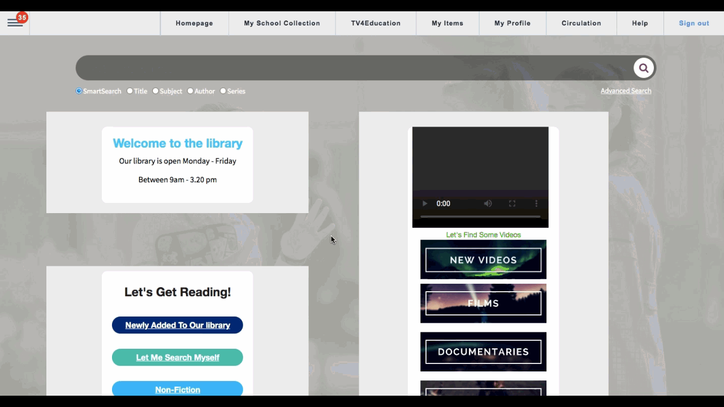The image size is (724, 407).
Task: Select the Series search option
Action: (x=223, y=91)
